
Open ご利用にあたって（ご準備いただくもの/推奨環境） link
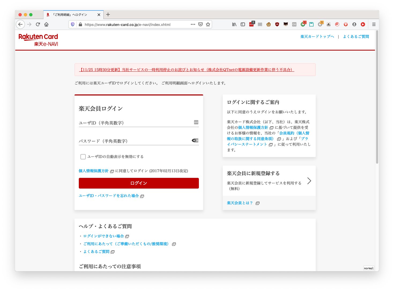click(127, 244)
